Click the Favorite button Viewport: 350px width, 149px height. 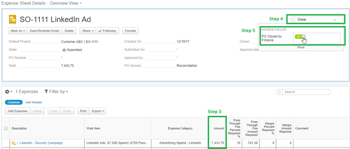click(130, 31)
